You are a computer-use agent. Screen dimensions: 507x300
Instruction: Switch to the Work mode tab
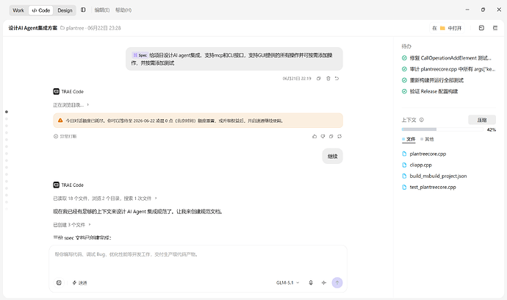(18, 10)
